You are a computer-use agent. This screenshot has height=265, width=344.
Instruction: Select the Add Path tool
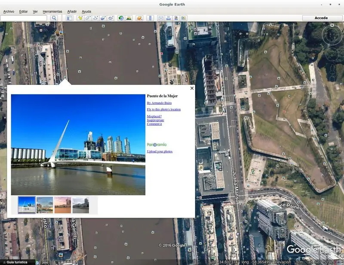point(95,18)
